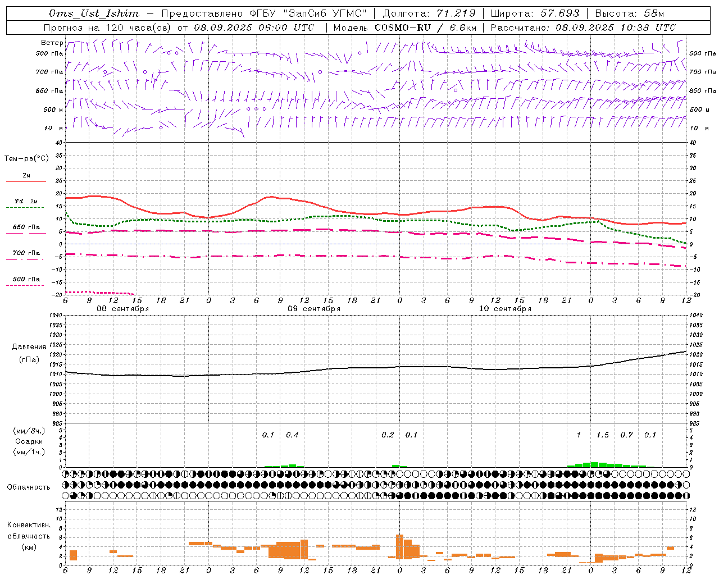Click the Рассчитано: 08.09.2025 10:38 UTC timestamp
Image resolution: width=719 pixels, height=575 pixels.
[583, 28]
